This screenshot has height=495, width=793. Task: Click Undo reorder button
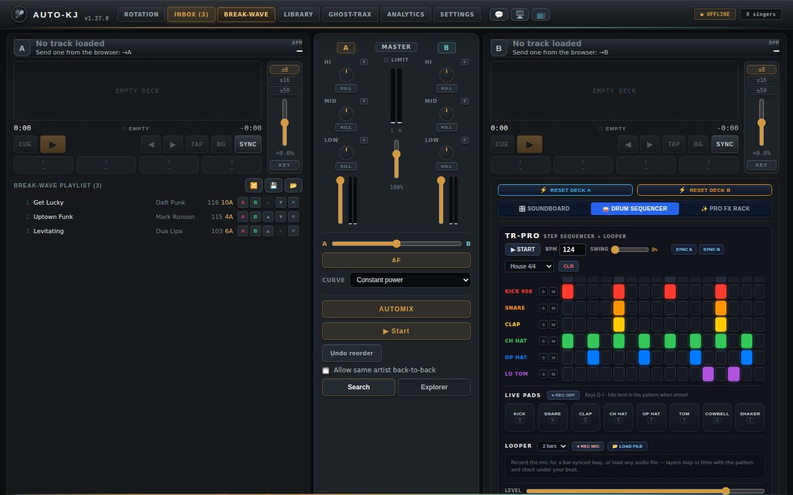(352, 353)
